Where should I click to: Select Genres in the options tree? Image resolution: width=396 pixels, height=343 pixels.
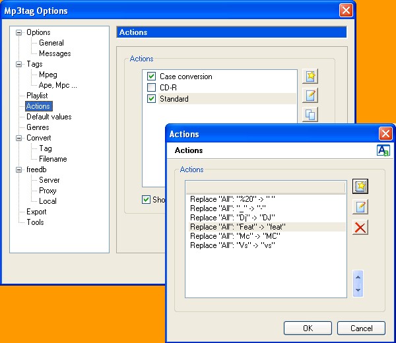pos(38,127)
